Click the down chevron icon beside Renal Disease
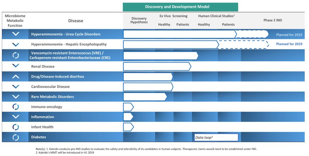309x156 pixels. pyautogui.click(x=15, y=65)
